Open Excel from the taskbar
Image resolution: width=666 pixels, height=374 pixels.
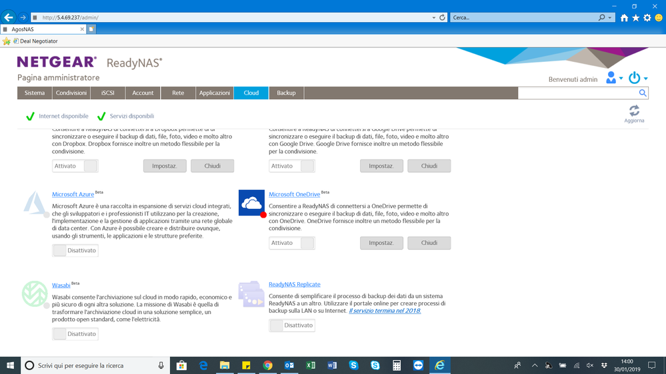point(311,365)
